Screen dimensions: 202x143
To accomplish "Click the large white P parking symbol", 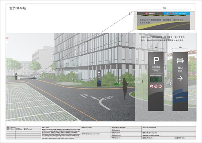I will pyautogui.click(x=156, y=60).
